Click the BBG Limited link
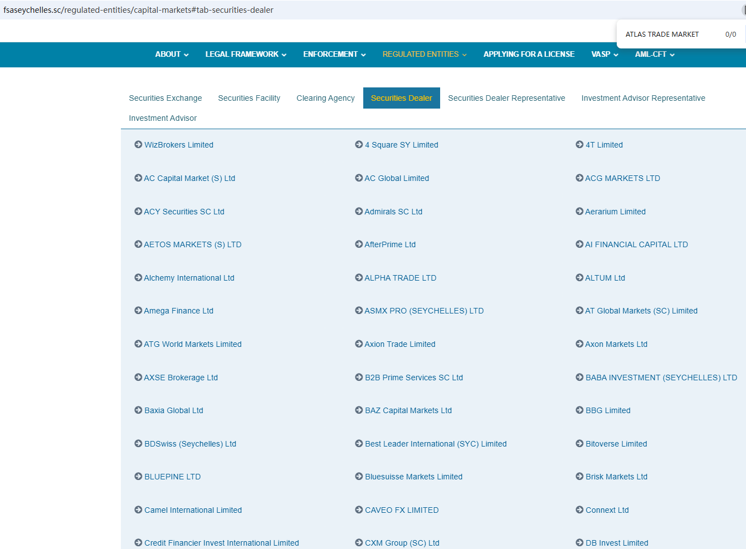Viewport: 746px width, 549px height. pyautogui.click(x=608, y=410)
